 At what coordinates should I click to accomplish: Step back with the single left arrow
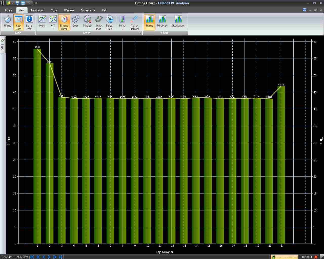point(44,257)
